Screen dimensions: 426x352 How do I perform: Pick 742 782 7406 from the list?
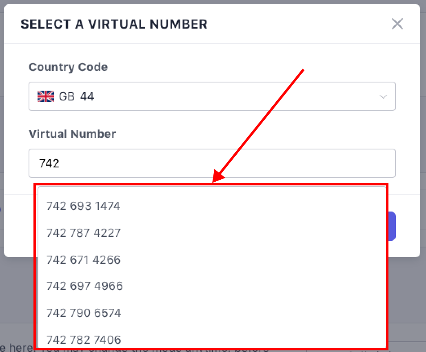click(x=84, y=339)
